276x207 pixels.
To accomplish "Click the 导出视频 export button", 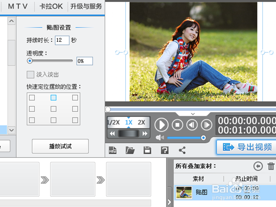I will (x=246, y=147).
